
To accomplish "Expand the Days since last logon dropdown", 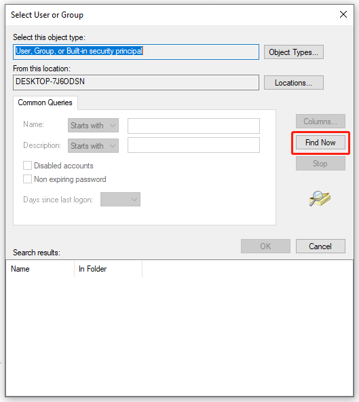I will tap(120, 200).
